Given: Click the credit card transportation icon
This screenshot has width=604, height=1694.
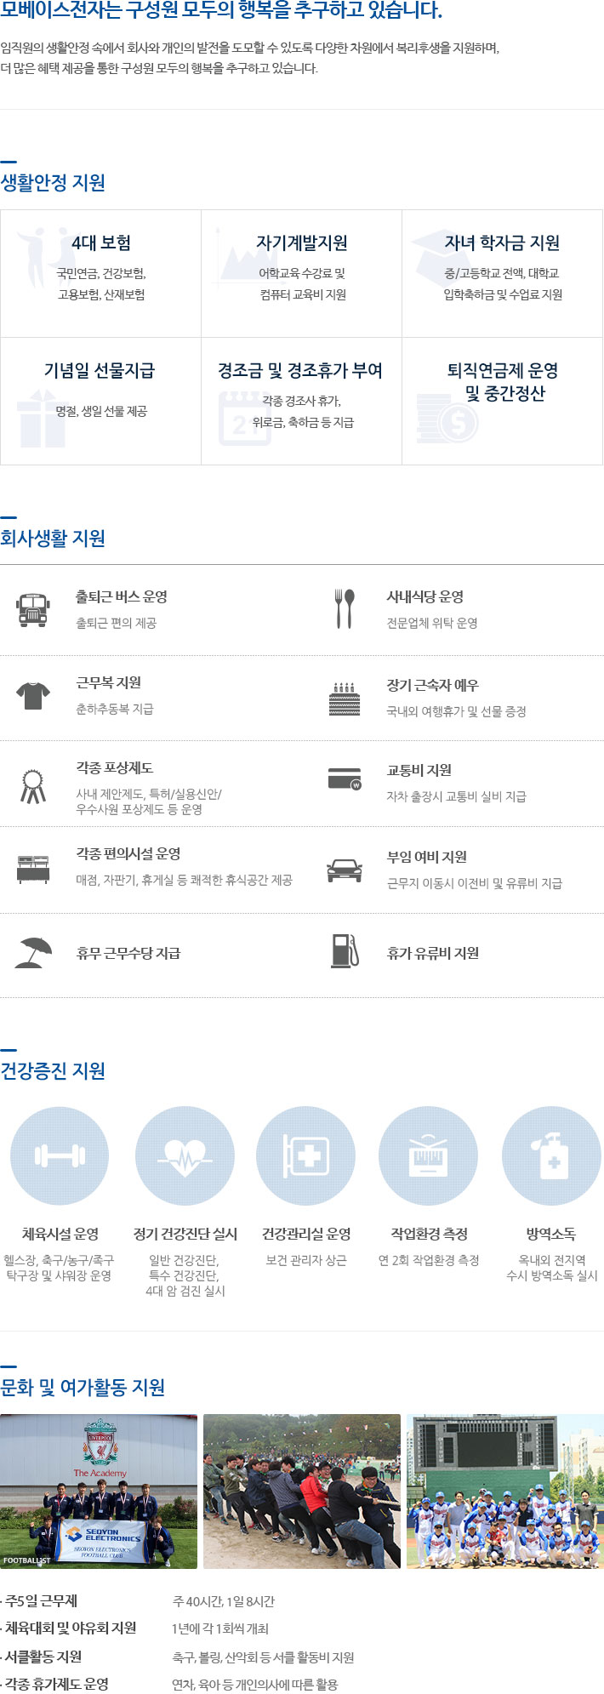Looking at the screenshot, I should [x=345, y=779].
